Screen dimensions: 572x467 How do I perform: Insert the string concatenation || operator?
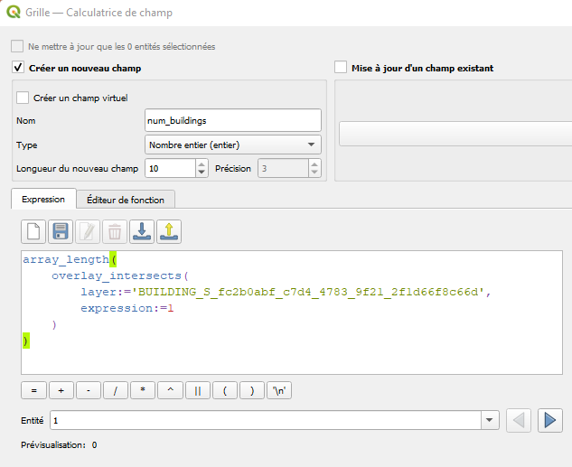pos(197,390)
